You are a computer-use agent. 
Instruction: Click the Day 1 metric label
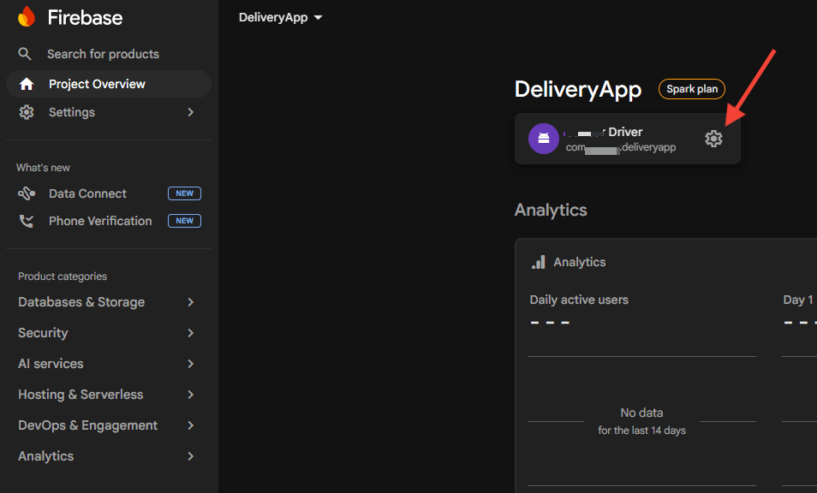point(797,300)
